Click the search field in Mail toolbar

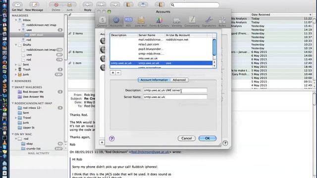tap(195, 5)
